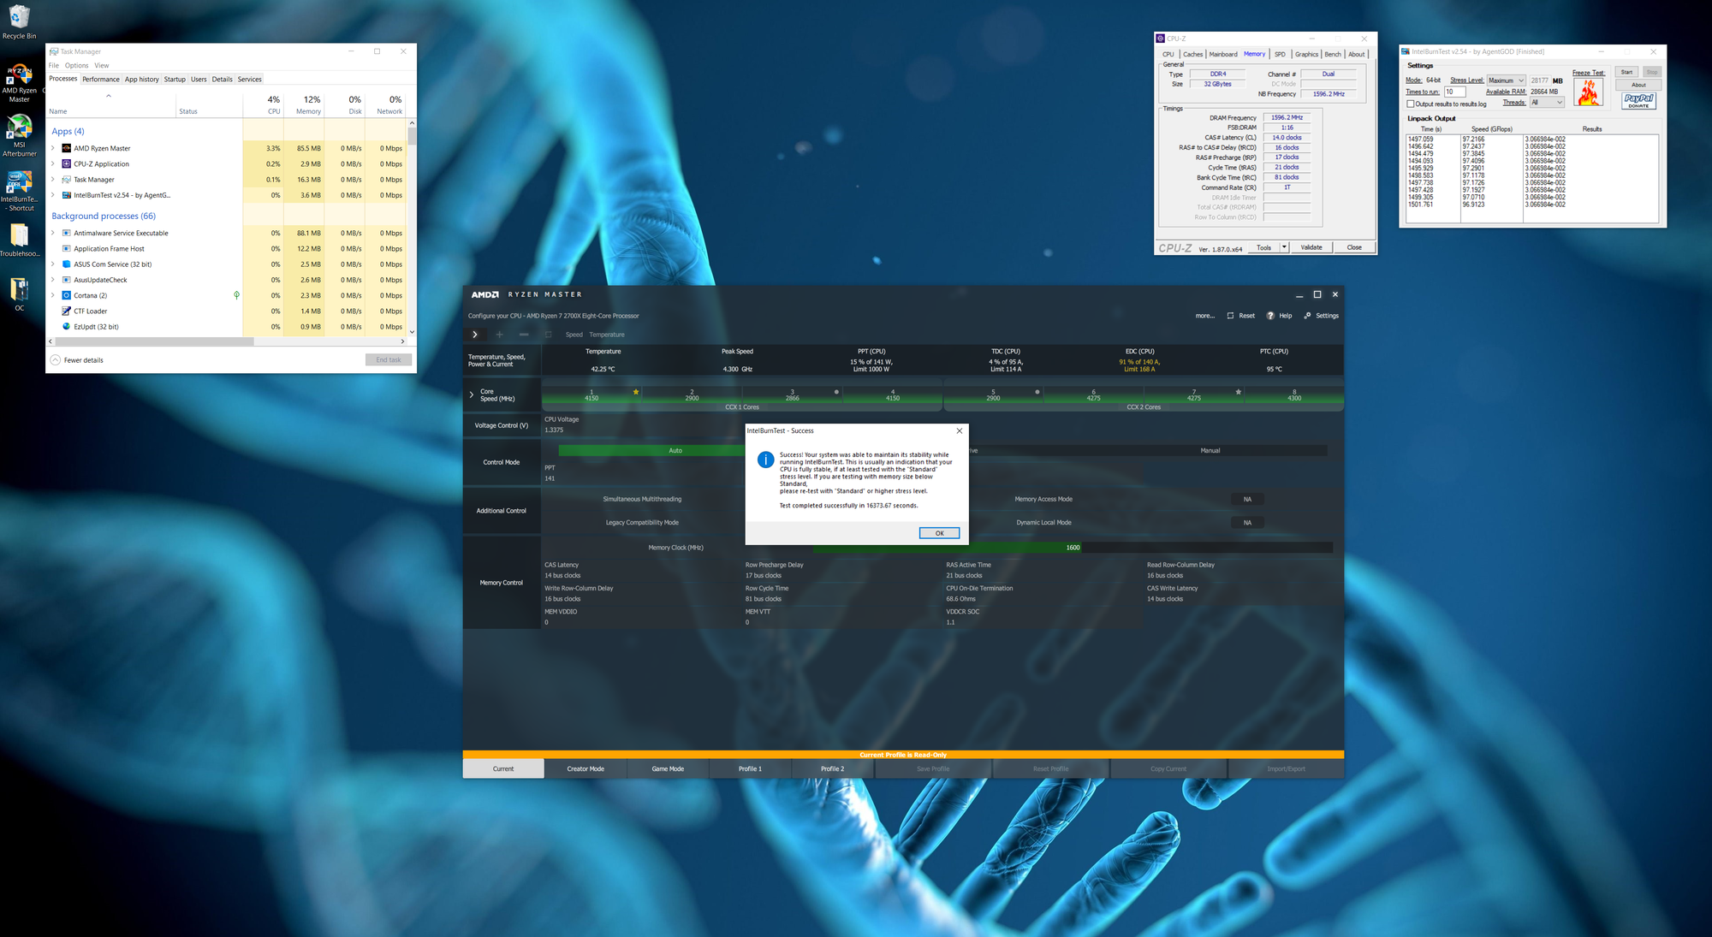The height and width of the screenshot is (937, 1712).
Task: Open the SPD tab in CPU-Z
Action: pos(1280,54)
